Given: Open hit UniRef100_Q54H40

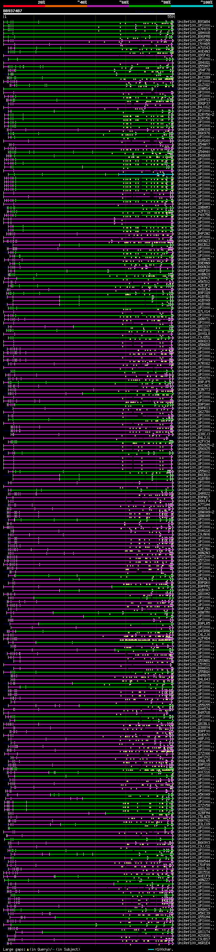Looking at the screenshot, I should click(194, 152).
